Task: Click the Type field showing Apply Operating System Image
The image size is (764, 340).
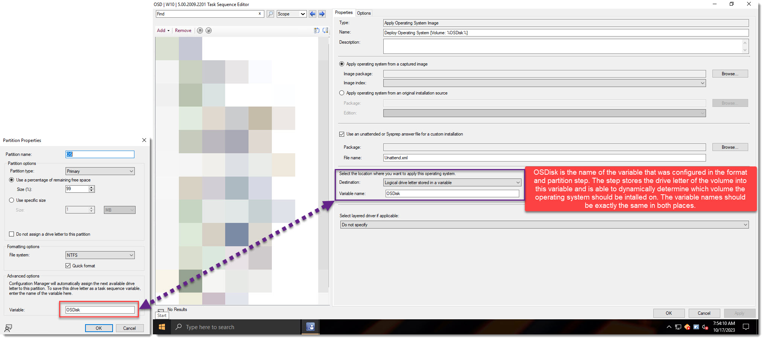Action: point(566,23)
